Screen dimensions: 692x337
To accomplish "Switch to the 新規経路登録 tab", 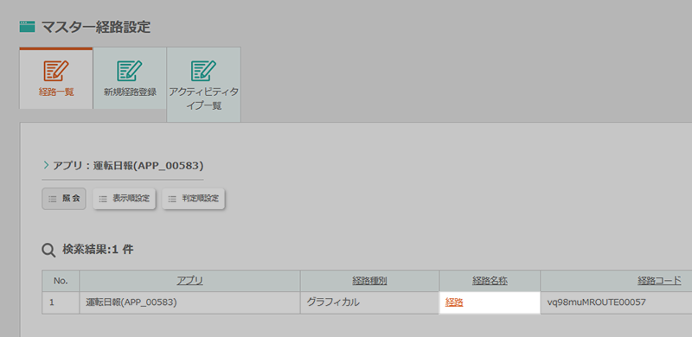I will click(x=130, y=78).
